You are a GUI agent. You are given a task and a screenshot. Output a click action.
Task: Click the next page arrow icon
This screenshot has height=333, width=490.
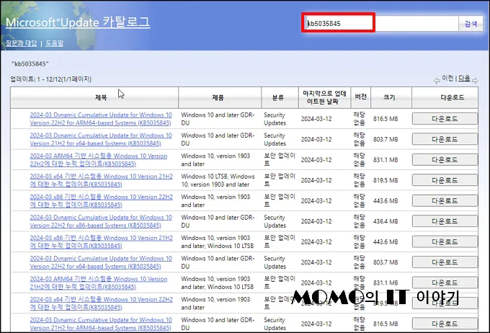[475, 80]
